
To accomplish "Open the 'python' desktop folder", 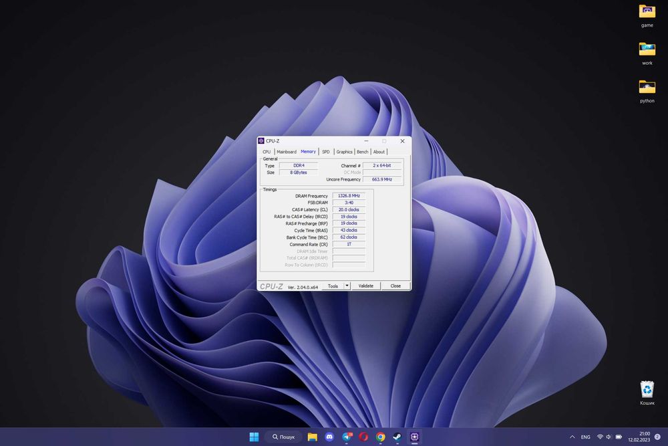I will [647, 88].
